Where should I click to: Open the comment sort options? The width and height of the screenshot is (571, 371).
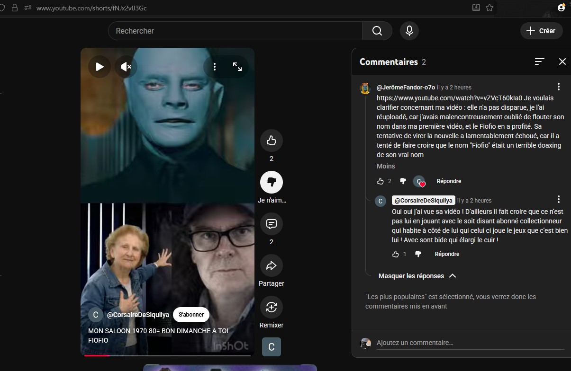point(539,62)
